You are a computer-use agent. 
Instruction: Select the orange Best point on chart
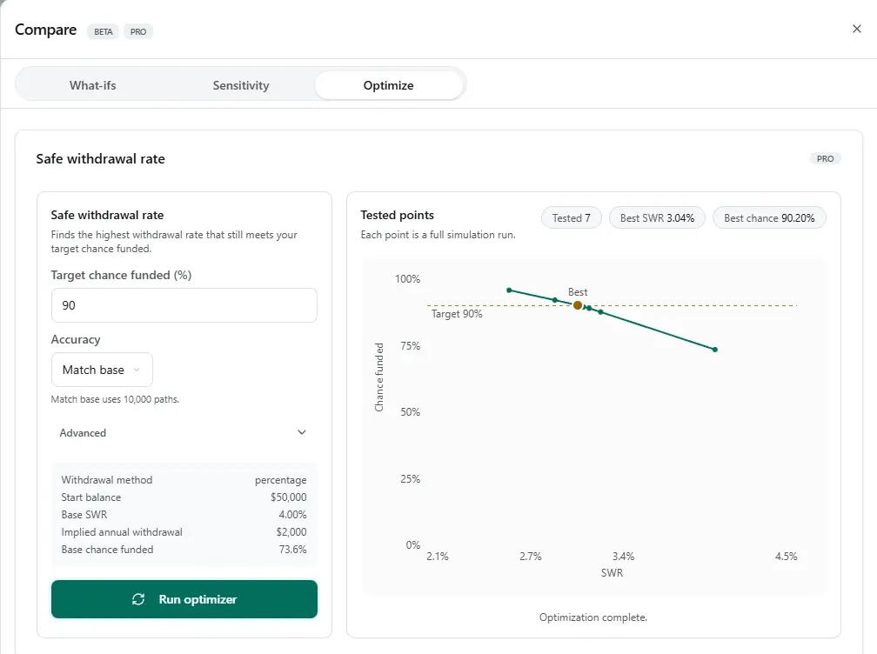pos(578,305)
